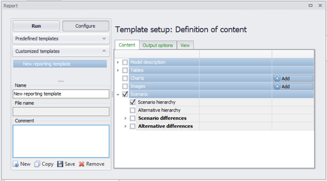Screen dimensions: 327x181
Task: Uncheck the Scenario checkbox
Action: pyautogui.click(x=125, y=94)
